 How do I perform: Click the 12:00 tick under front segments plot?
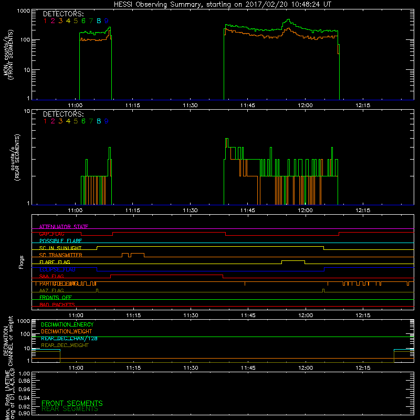[x=305, y=106]
